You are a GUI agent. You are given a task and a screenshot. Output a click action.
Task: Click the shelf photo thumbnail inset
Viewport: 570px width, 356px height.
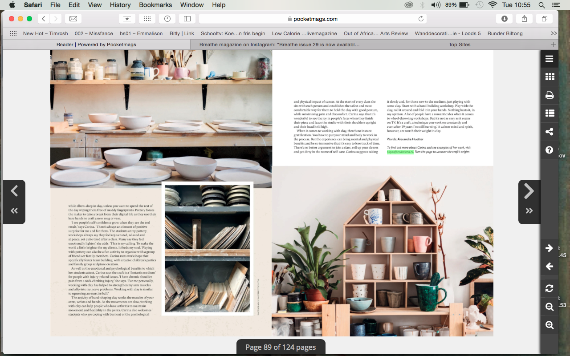(207, 248)
